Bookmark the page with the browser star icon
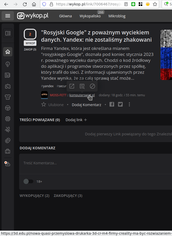 155,4
